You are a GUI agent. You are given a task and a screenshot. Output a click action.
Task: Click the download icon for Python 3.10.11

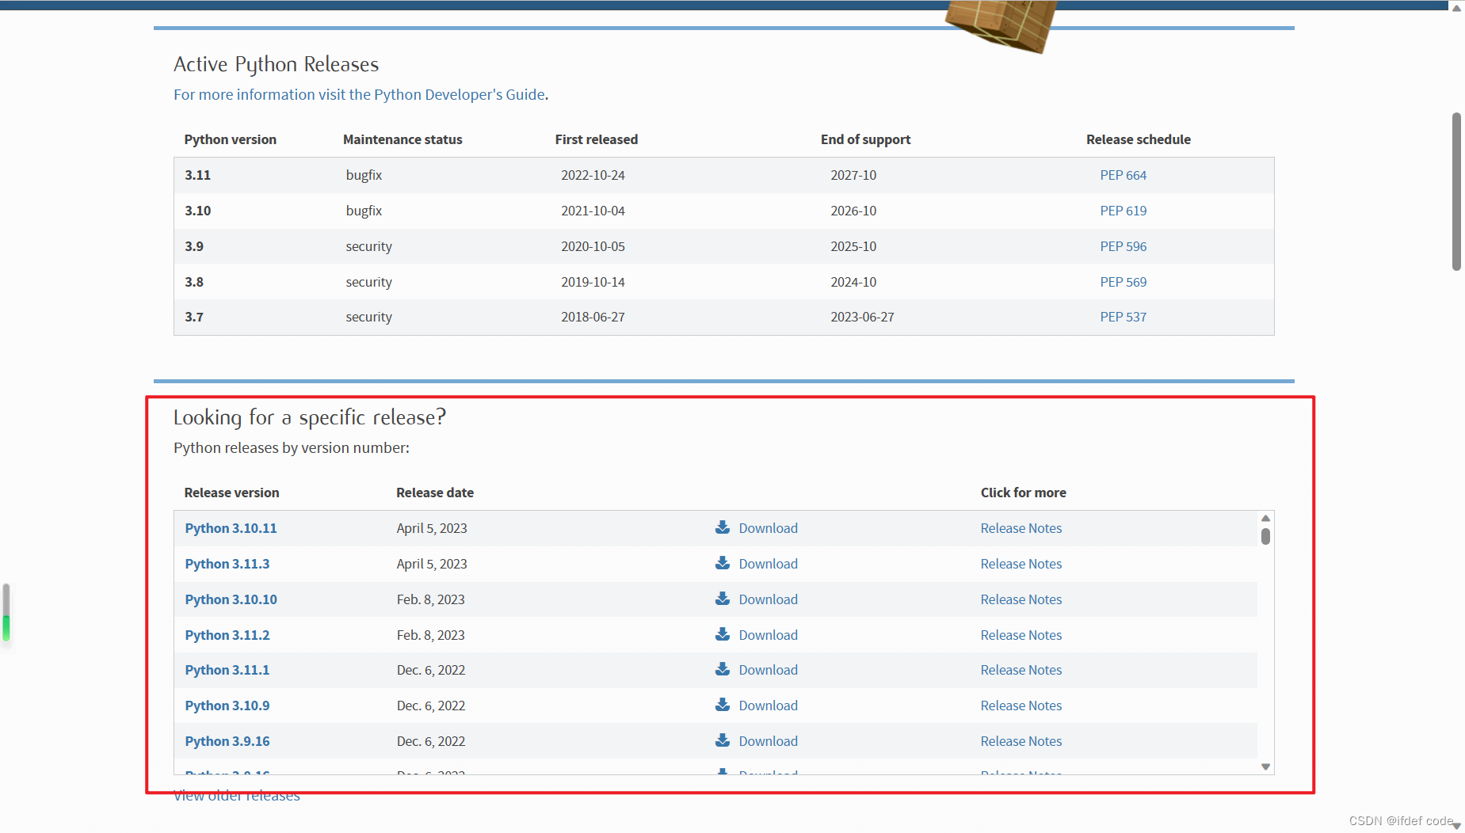click(722, 527)
